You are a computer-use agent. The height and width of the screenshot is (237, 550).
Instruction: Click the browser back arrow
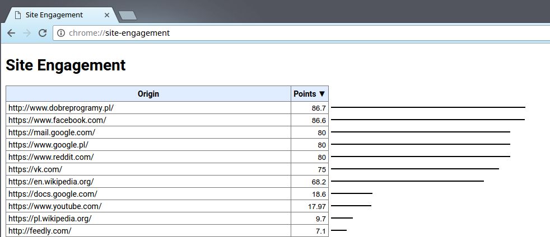(11, 33)
